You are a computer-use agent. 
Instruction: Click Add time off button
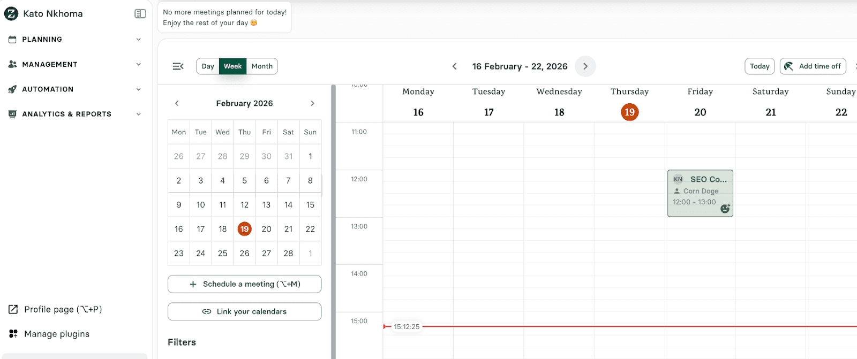click(813, 66)
